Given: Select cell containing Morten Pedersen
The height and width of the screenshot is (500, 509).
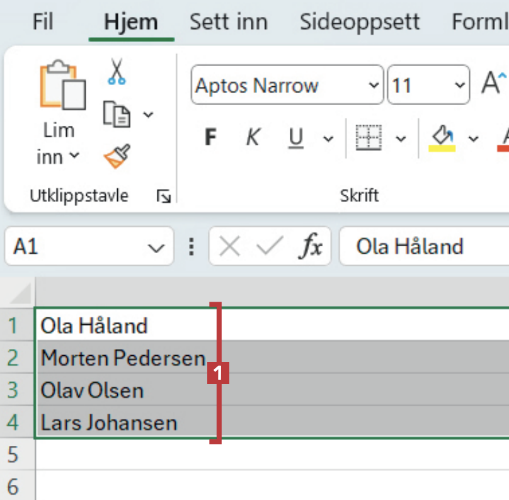Looking at the screenshot, I should point(123,358).
